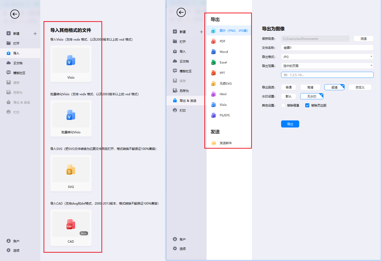Open the 导出格式 JPG dropdown
The image size is (382, 261).
point(327,57)
